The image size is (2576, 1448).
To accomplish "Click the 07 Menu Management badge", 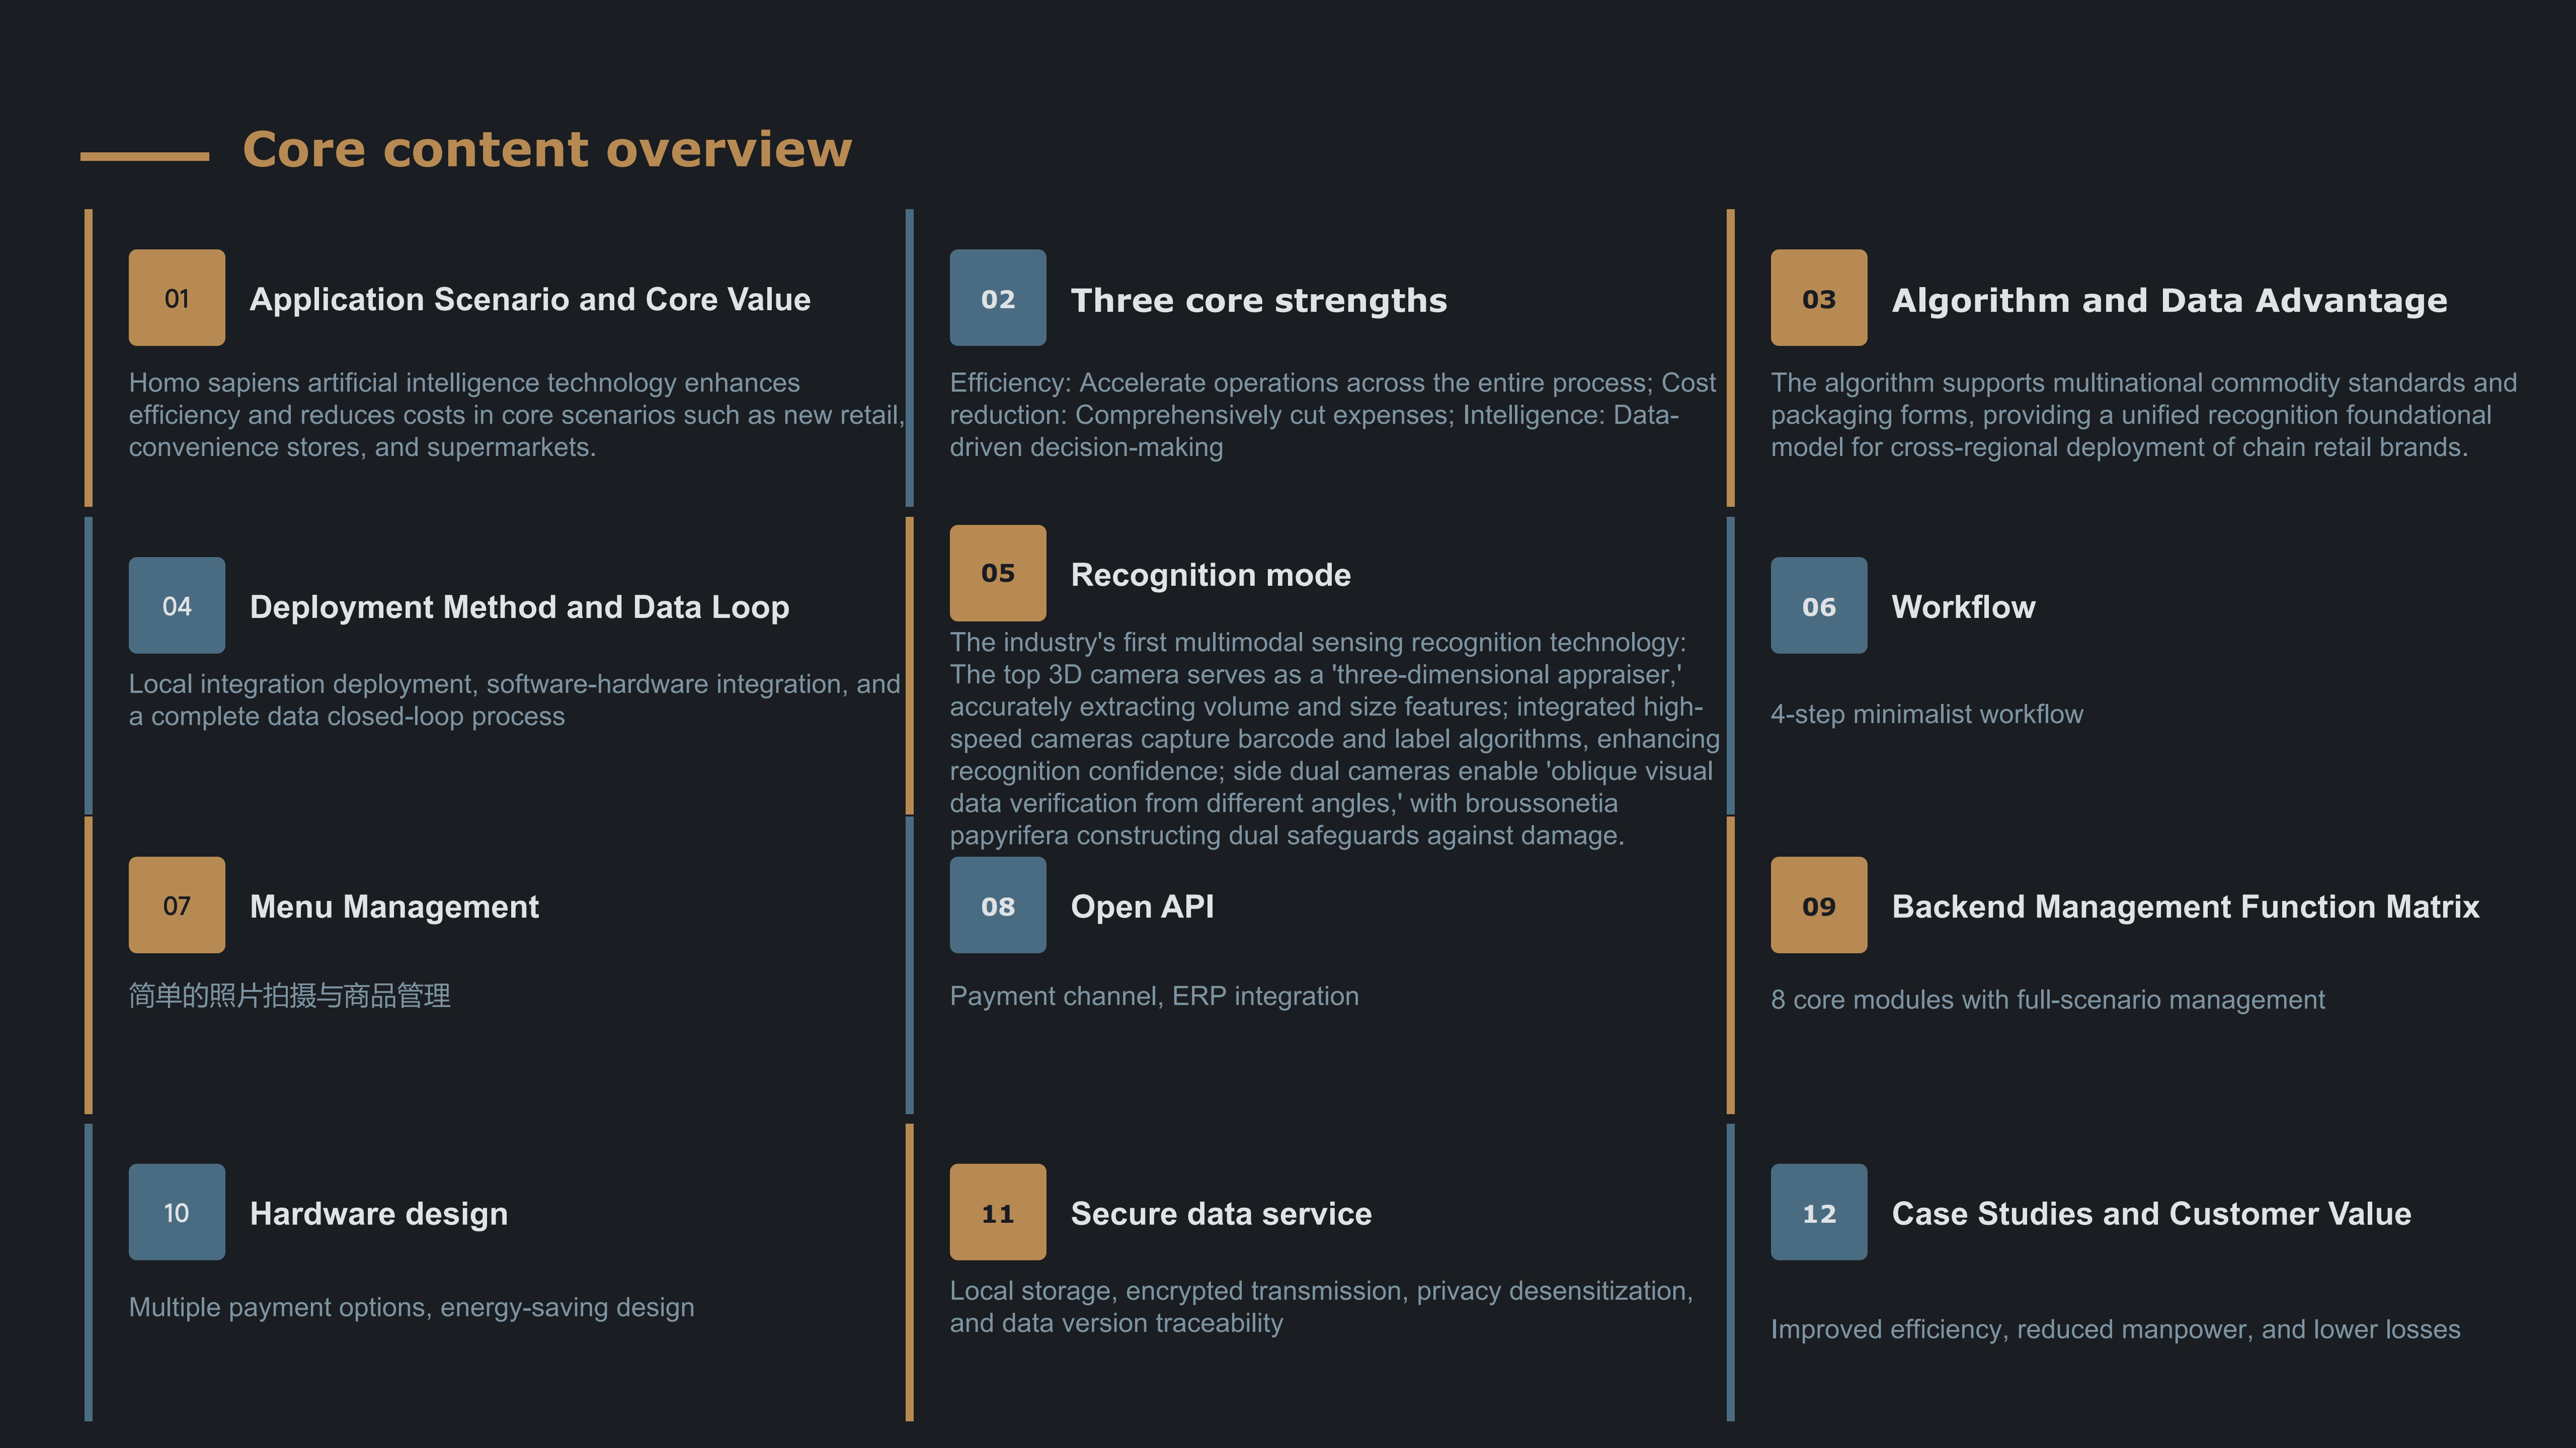I will click(177, 906).
